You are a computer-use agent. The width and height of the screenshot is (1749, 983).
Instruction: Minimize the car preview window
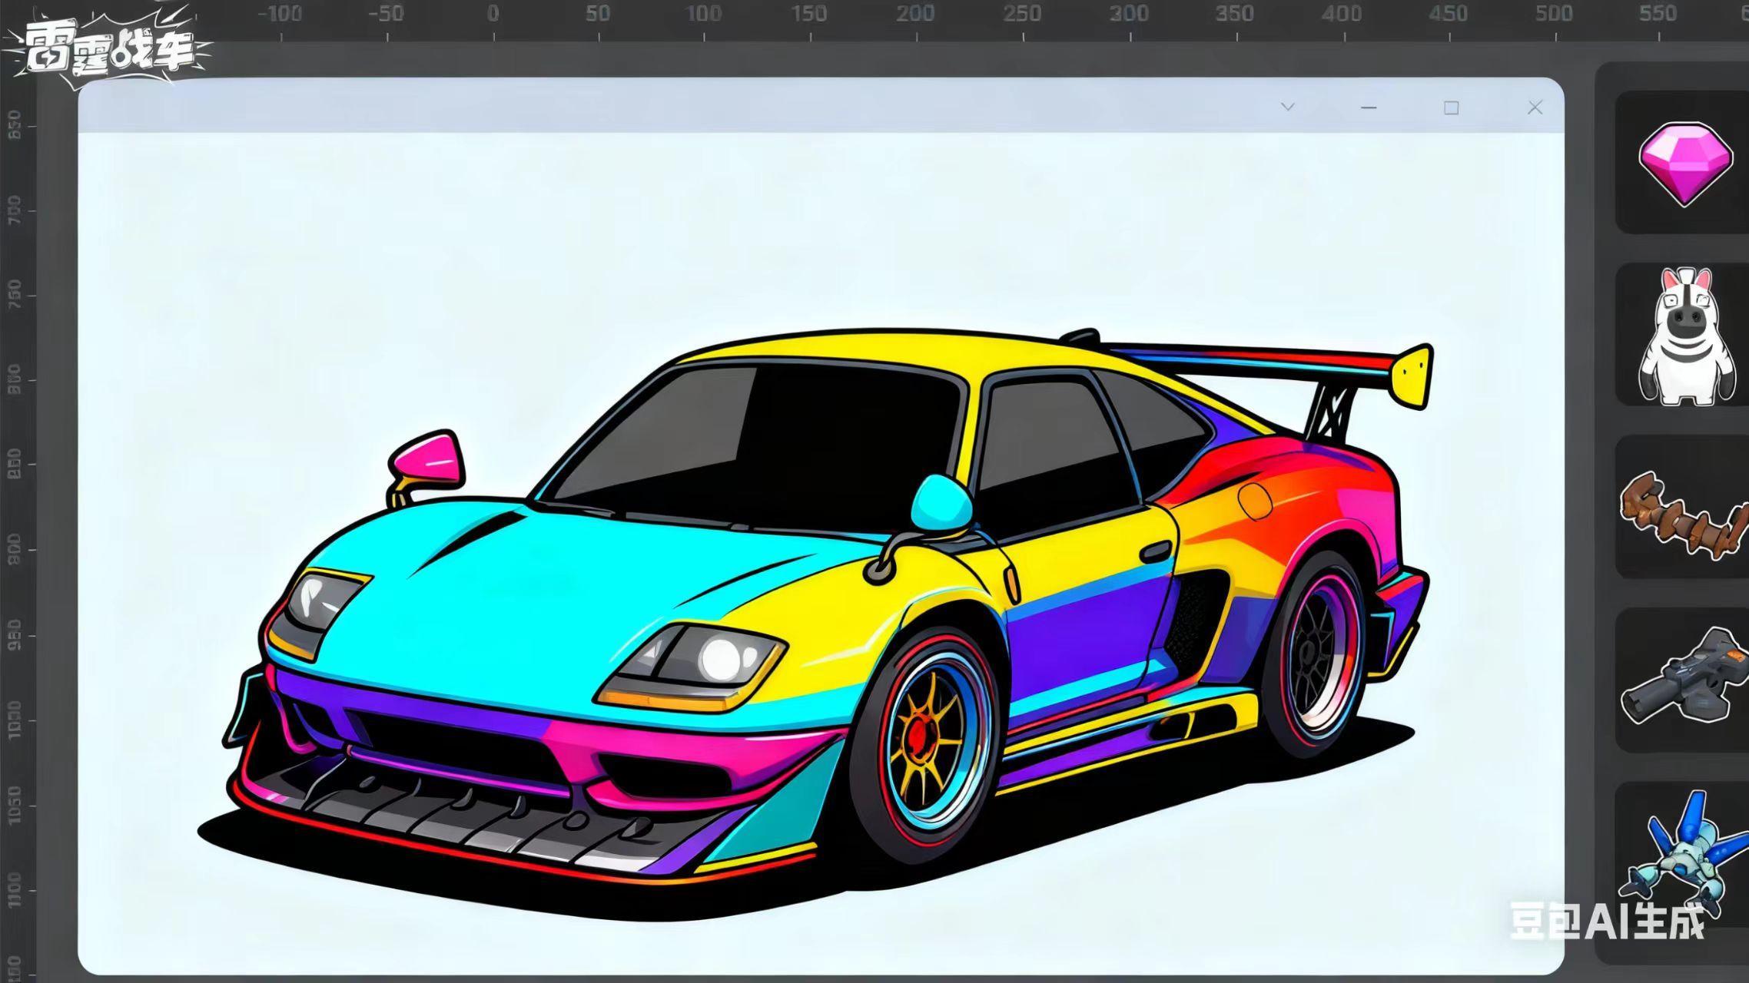point(1369,108)
